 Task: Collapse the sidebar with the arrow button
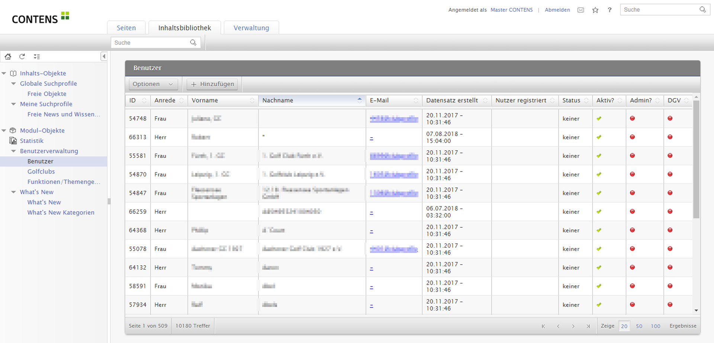[104, 57]
